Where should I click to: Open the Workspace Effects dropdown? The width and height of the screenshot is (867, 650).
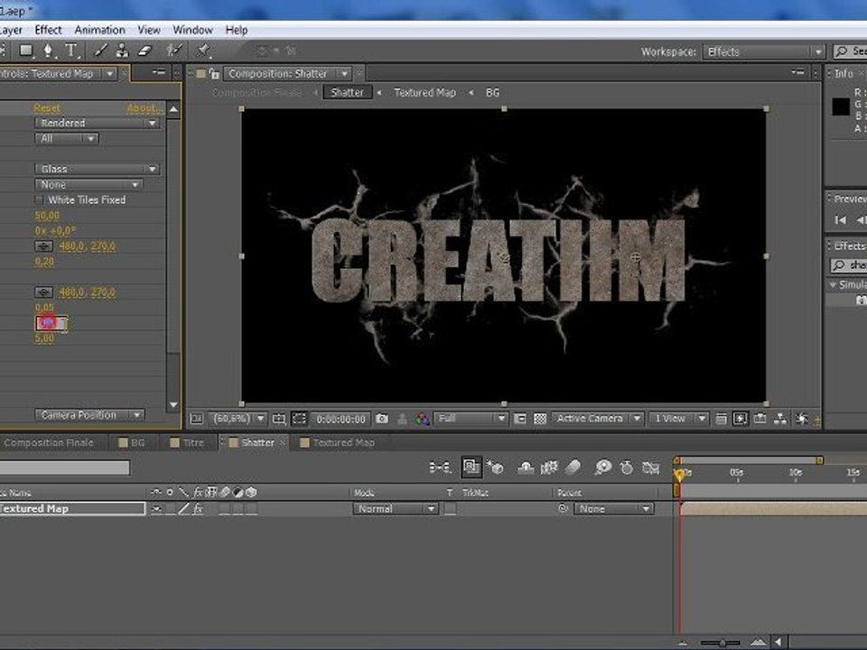coord(764,51)
